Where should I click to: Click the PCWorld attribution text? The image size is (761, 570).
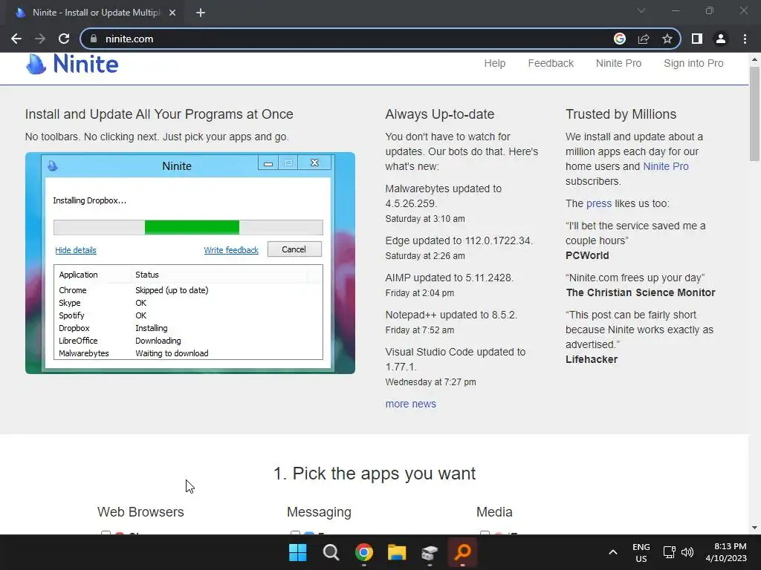pos(587,255)
